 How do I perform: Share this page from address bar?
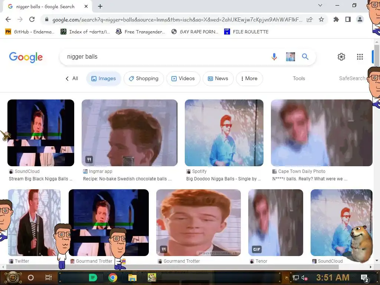(x=309, y=19)
